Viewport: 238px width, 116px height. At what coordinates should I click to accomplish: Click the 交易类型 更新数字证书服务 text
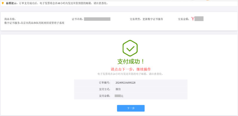click(146, 19)
